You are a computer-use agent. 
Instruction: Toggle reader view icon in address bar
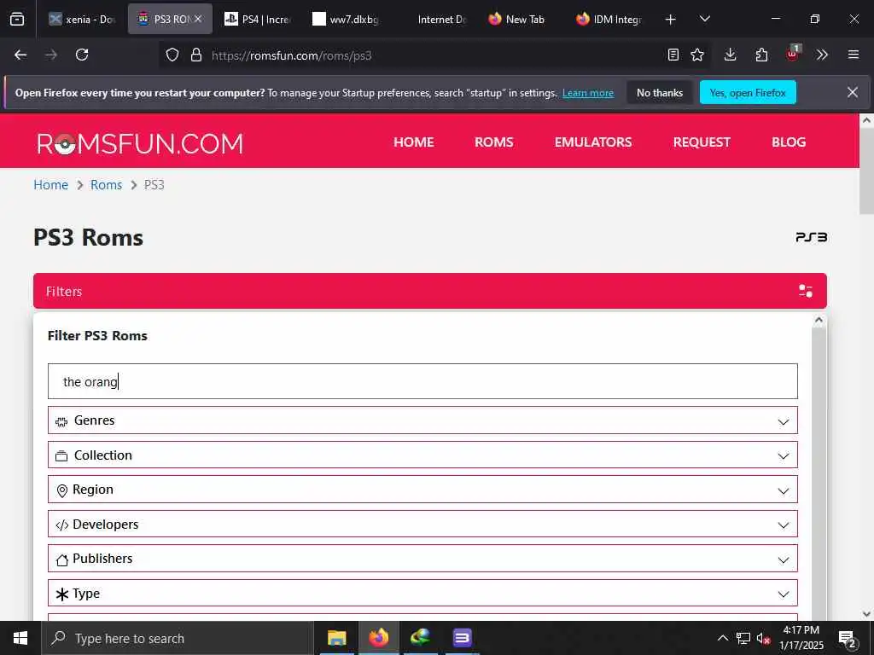point(673,55)
